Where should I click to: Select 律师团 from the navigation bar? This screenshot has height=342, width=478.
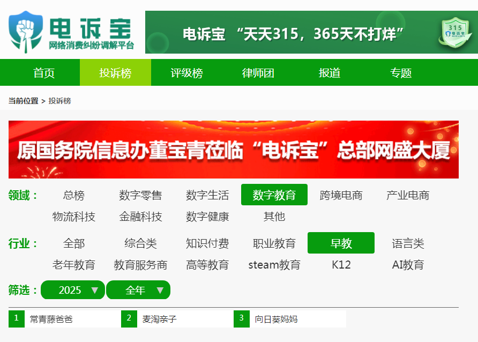pyautogui.click(x=258, y=73)
